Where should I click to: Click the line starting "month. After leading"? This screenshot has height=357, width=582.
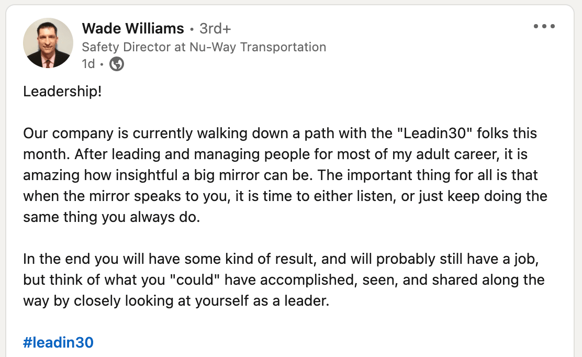click(275, 154)
